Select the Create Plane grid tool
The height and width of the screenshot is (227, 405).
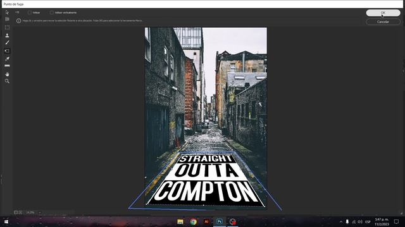pos(7,20)
